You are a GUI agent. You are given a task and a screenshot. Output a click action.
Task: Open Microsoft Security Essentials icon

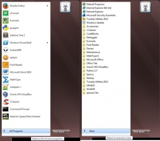pos(84,15)
